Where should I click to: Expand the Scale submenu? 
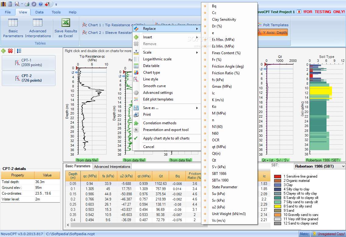coord(167,52)
